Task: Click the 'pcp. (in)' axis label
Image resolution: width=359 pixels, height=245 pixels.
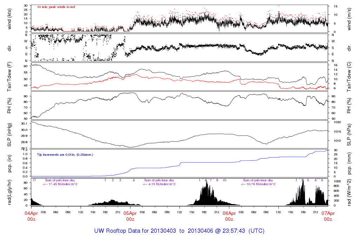Action: tap(9, 164)
